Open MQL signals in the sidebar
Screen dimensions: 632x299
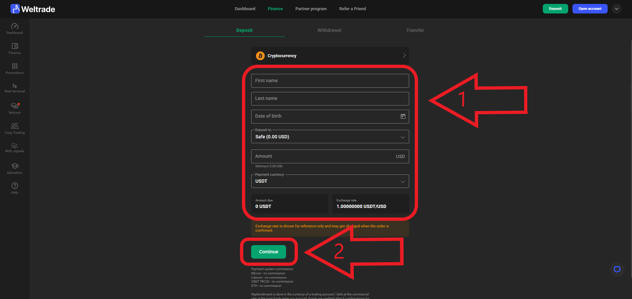[15, 148]
